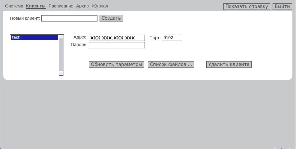
Task: View the Журнал page
Action: point(100,6)
